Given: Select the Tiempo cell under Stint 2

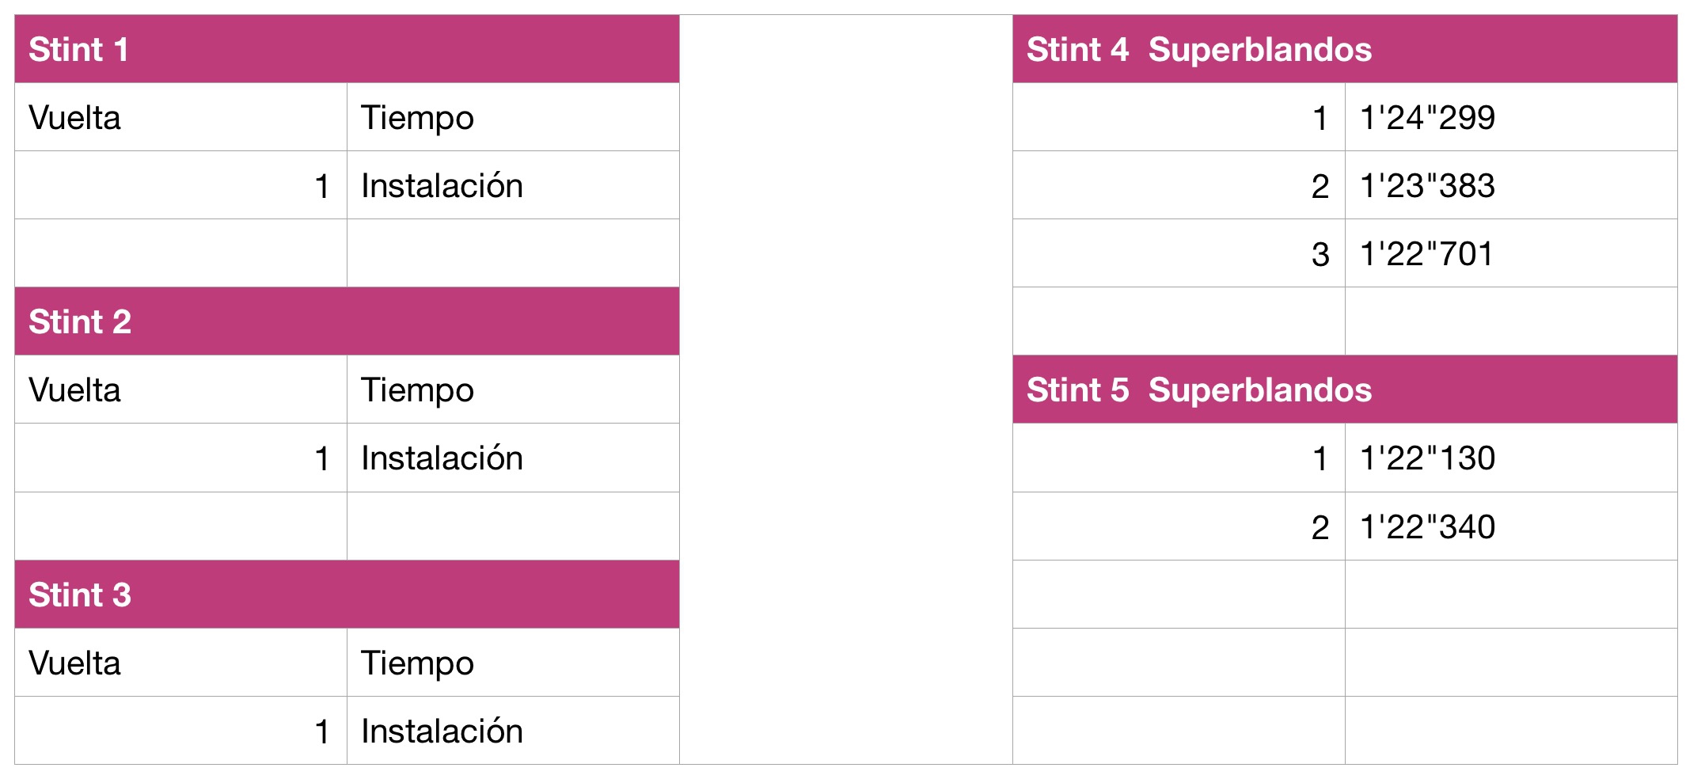Looking at the screenshot, I should click(512, 389).
